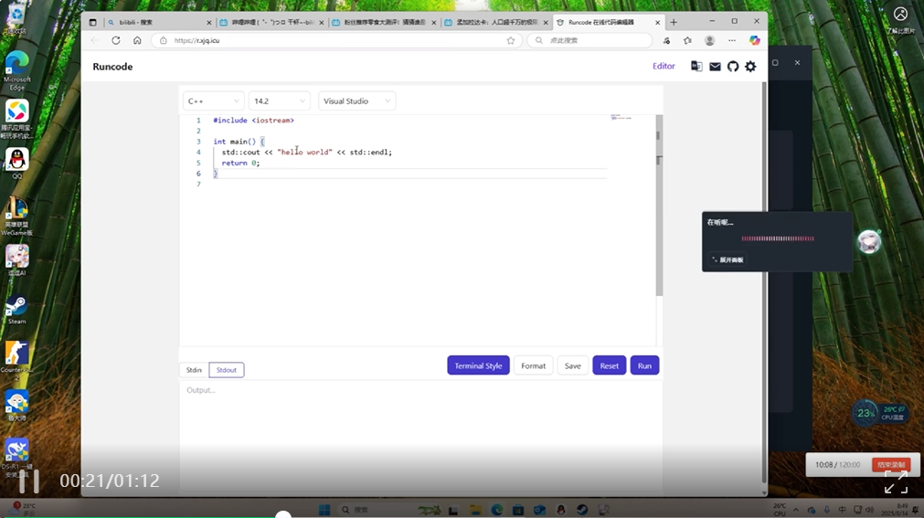Open the 14.2 compiler version dropdown
Viewport: 924px width, 518px height.
[x=280, y=101]
